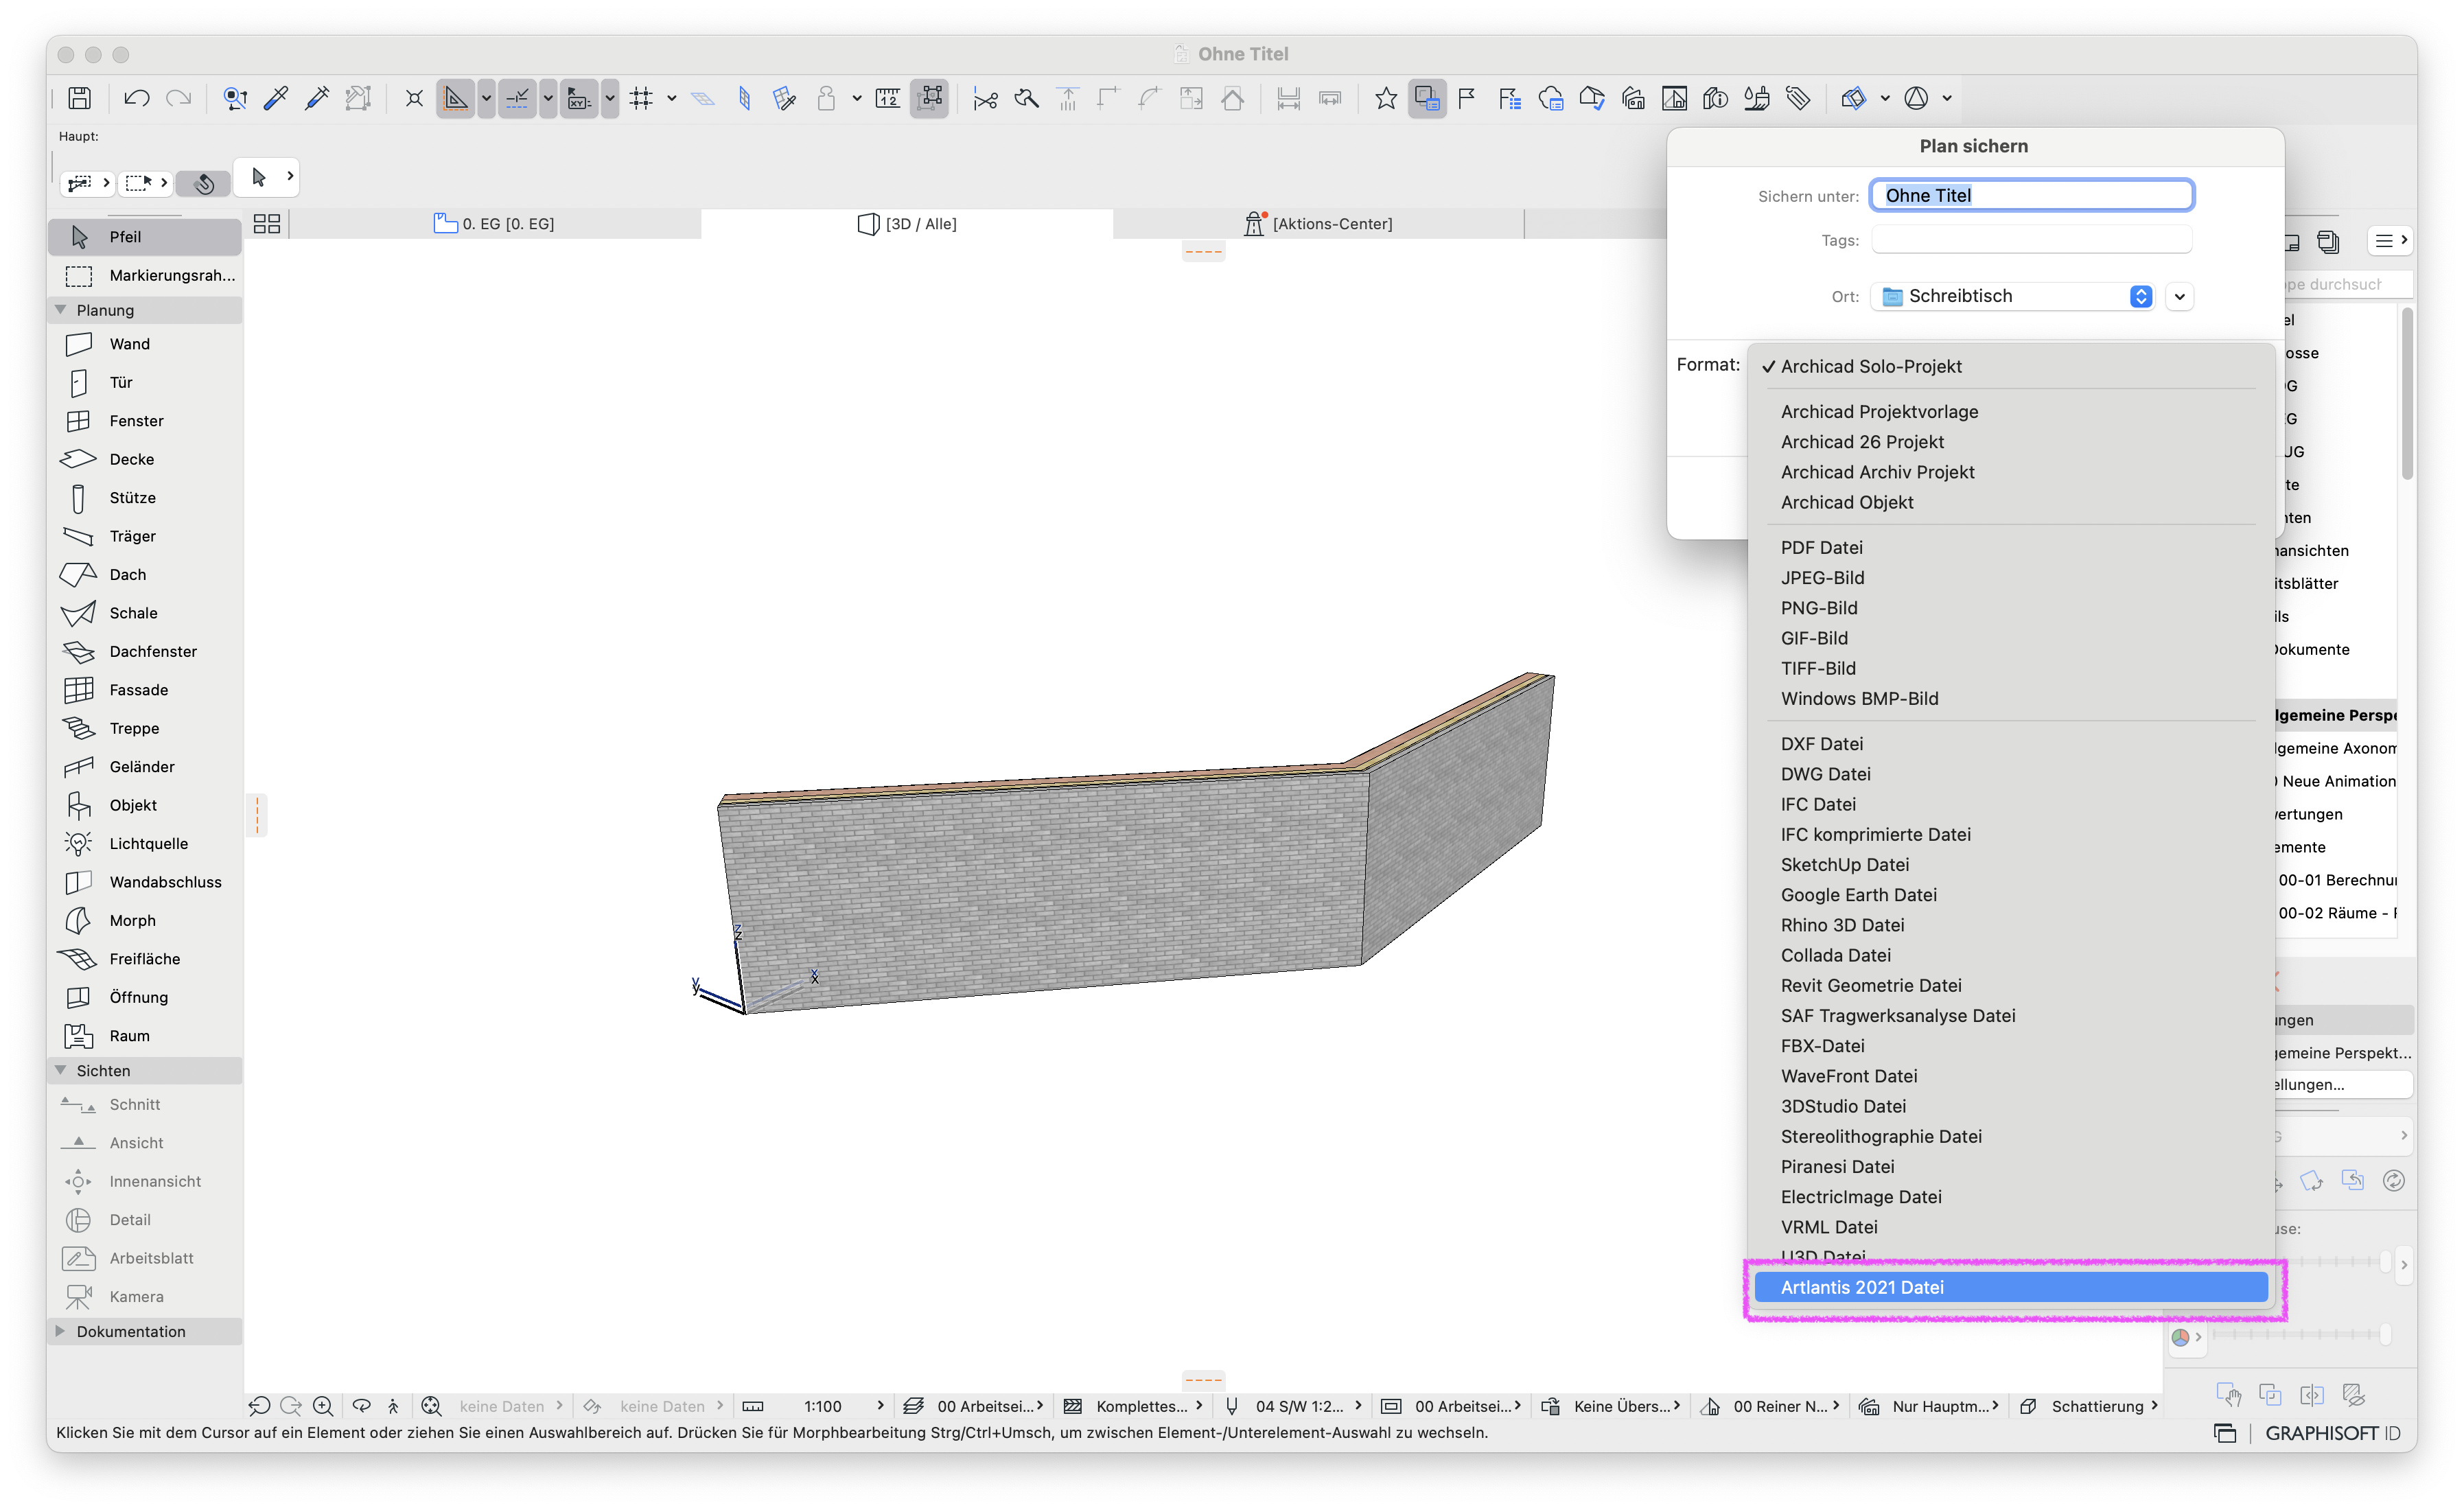The width and height of the screenshot is (2464, 1510).
Task: Toggle the guide line snapping button
Action: click(455, 98)
